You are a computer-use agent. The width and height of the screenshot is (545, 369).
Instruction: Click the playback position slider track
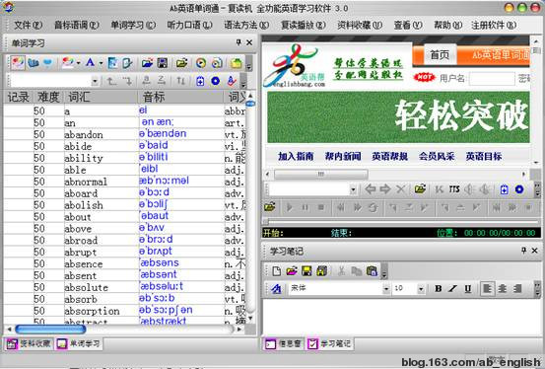click(402, 221)
